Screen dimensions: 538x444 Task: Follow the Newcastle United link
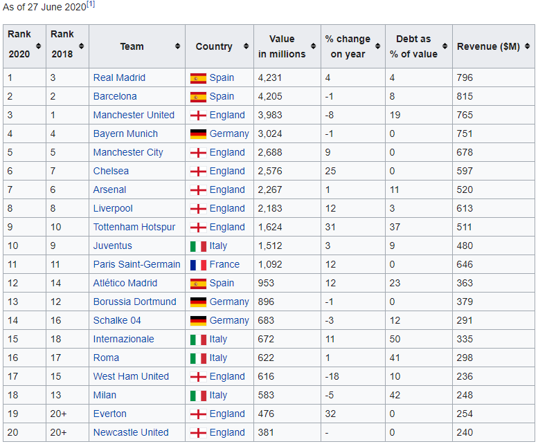click(131, 432)
